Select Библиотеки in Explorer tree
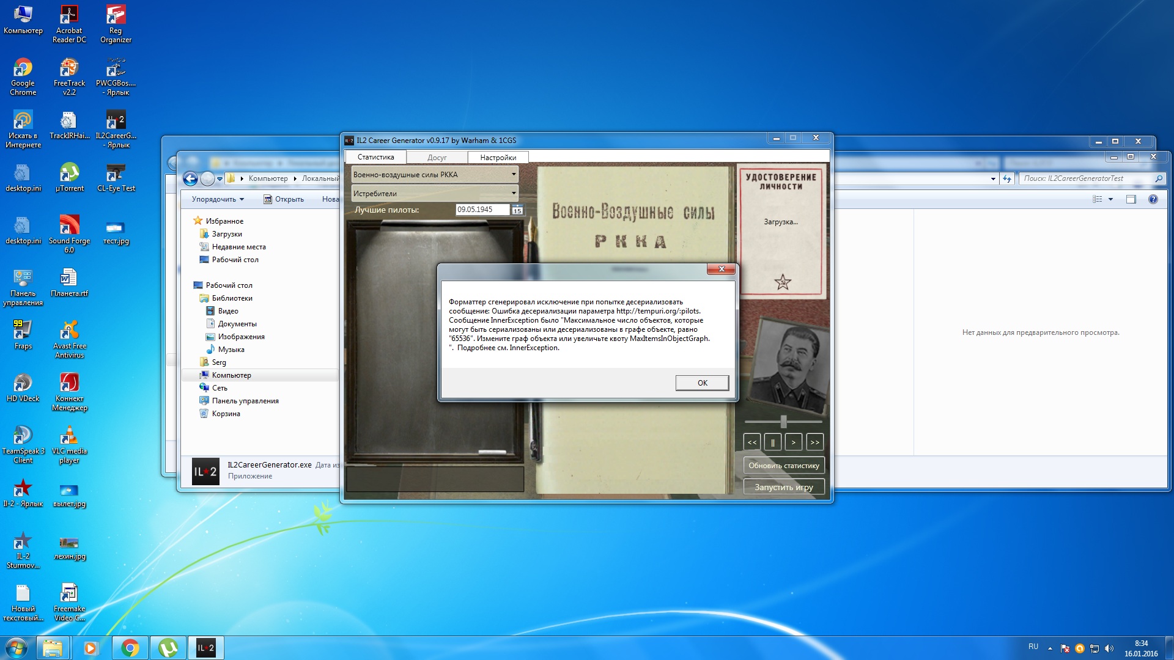Screen dimensions: 1174x660 coord(226,298)
